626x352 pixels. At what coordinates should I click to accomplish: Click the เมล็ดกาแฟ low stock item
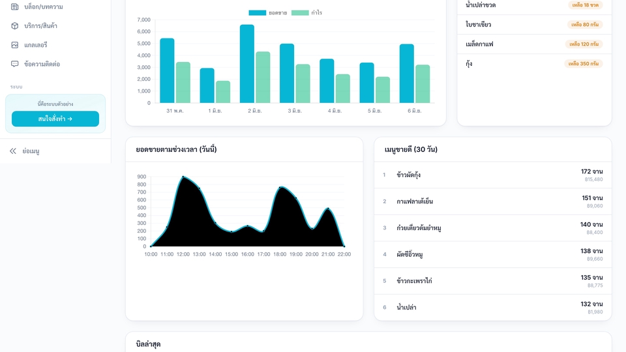(x=534, y=44)
